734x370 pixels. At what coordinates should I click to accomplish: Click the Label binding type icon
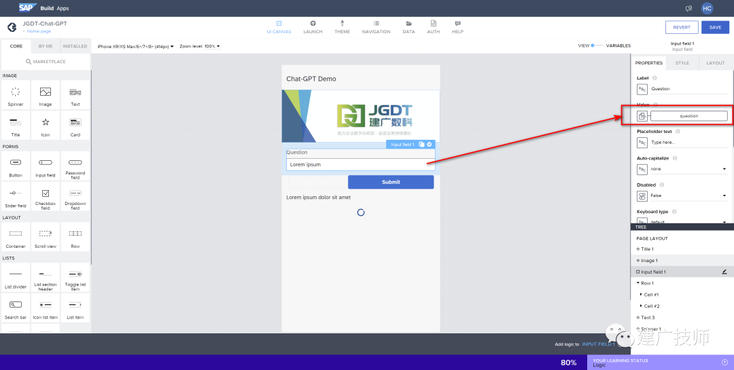pyautogui.click(x=642, y=89)
